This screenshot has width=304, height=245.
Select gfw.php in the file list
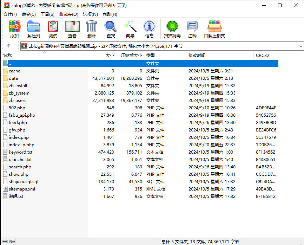point(17,130)
